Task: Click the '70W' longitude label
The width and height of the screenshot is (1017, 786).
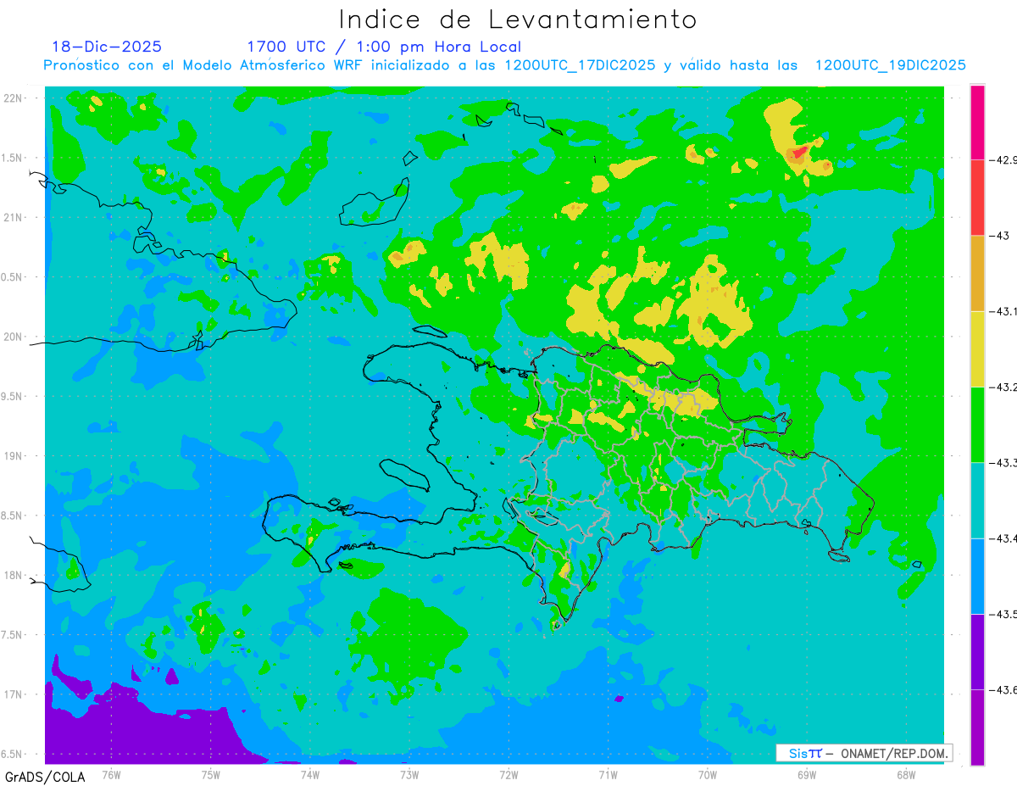Action: click(x=707, y=775)
